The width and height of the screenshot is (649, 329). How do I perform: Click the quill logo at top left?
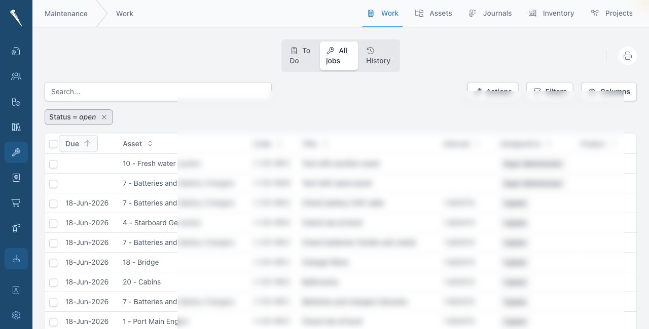click(x=16, y=18)
